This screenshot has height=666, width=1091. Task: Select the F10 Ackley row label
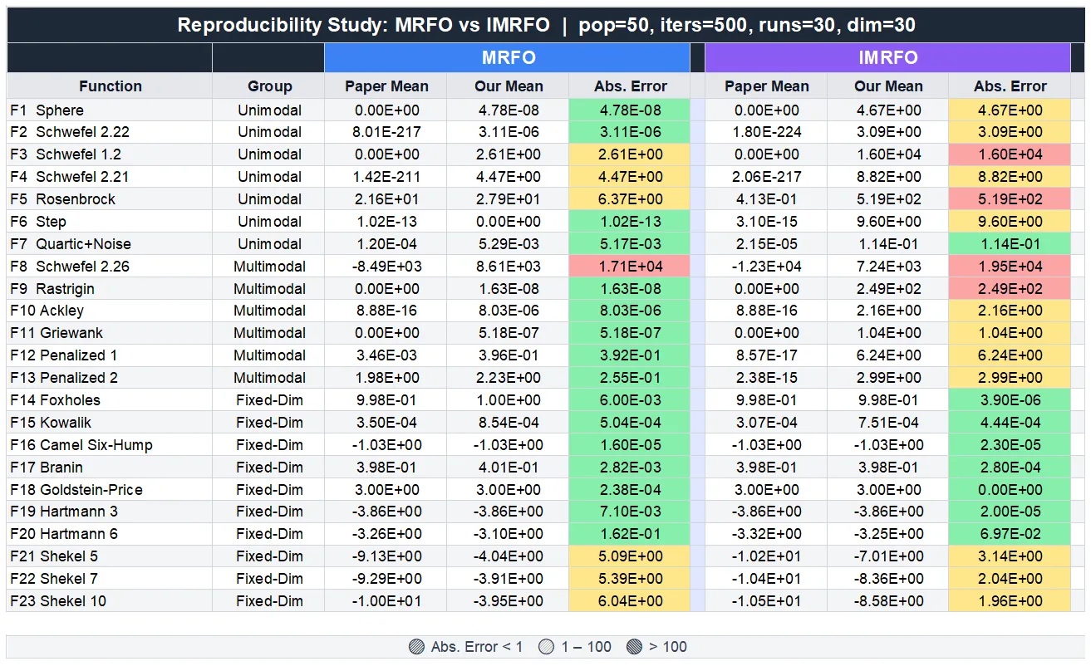(47, 311)
